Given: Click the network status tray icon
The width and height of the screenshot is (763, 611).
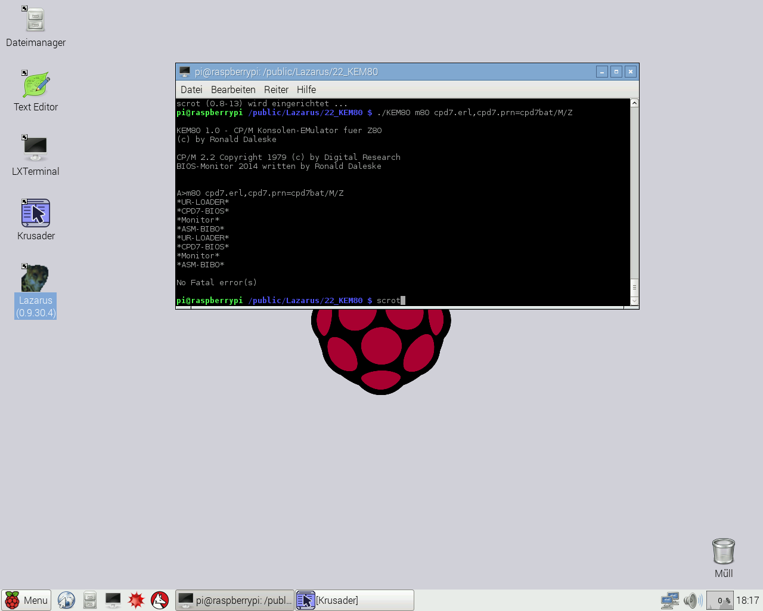Looking at the screenshot, I should coord(670,600).
